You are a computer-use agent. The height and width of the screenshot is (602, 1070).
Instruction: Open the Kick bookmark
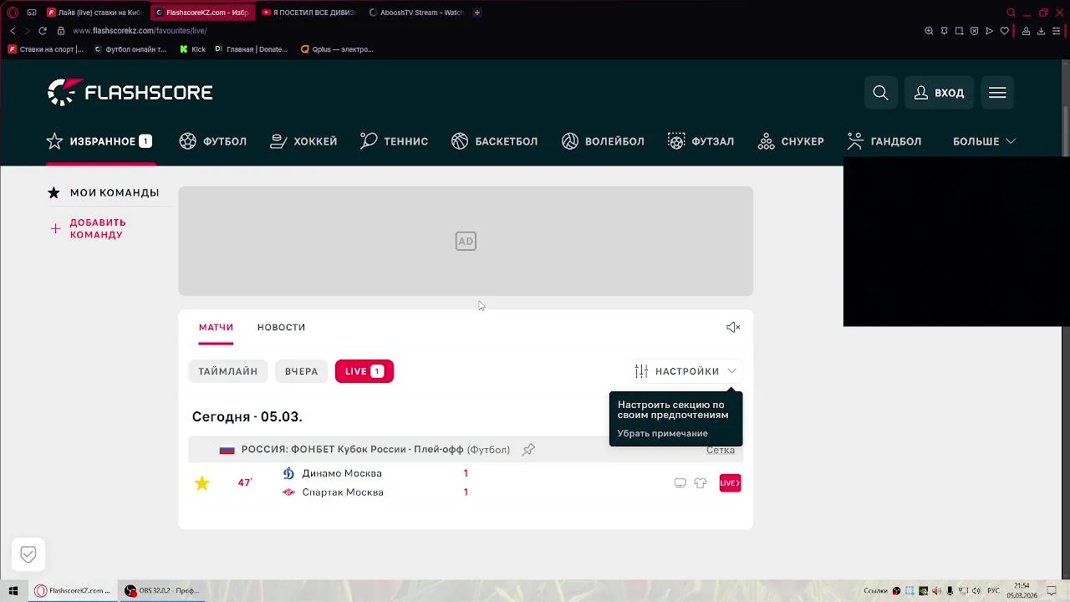tap(192, 49)
